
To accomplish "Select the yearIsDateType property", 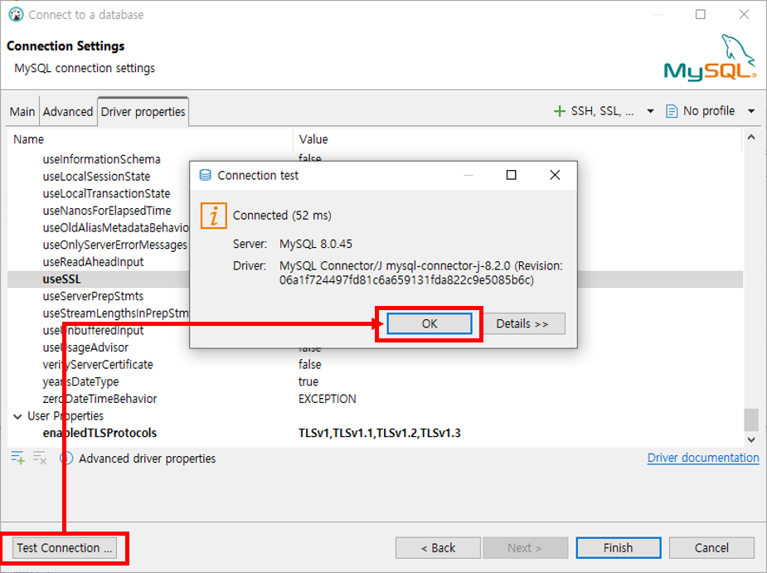I will click(x=80, y=382).
